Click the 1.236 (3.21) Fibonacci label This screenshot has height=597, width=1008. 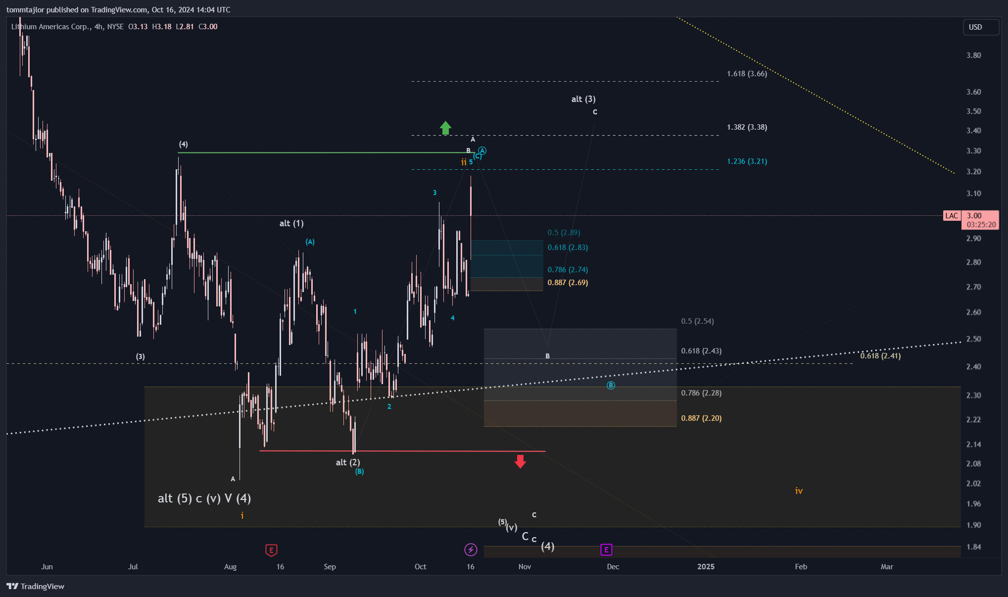click(747, 161)
